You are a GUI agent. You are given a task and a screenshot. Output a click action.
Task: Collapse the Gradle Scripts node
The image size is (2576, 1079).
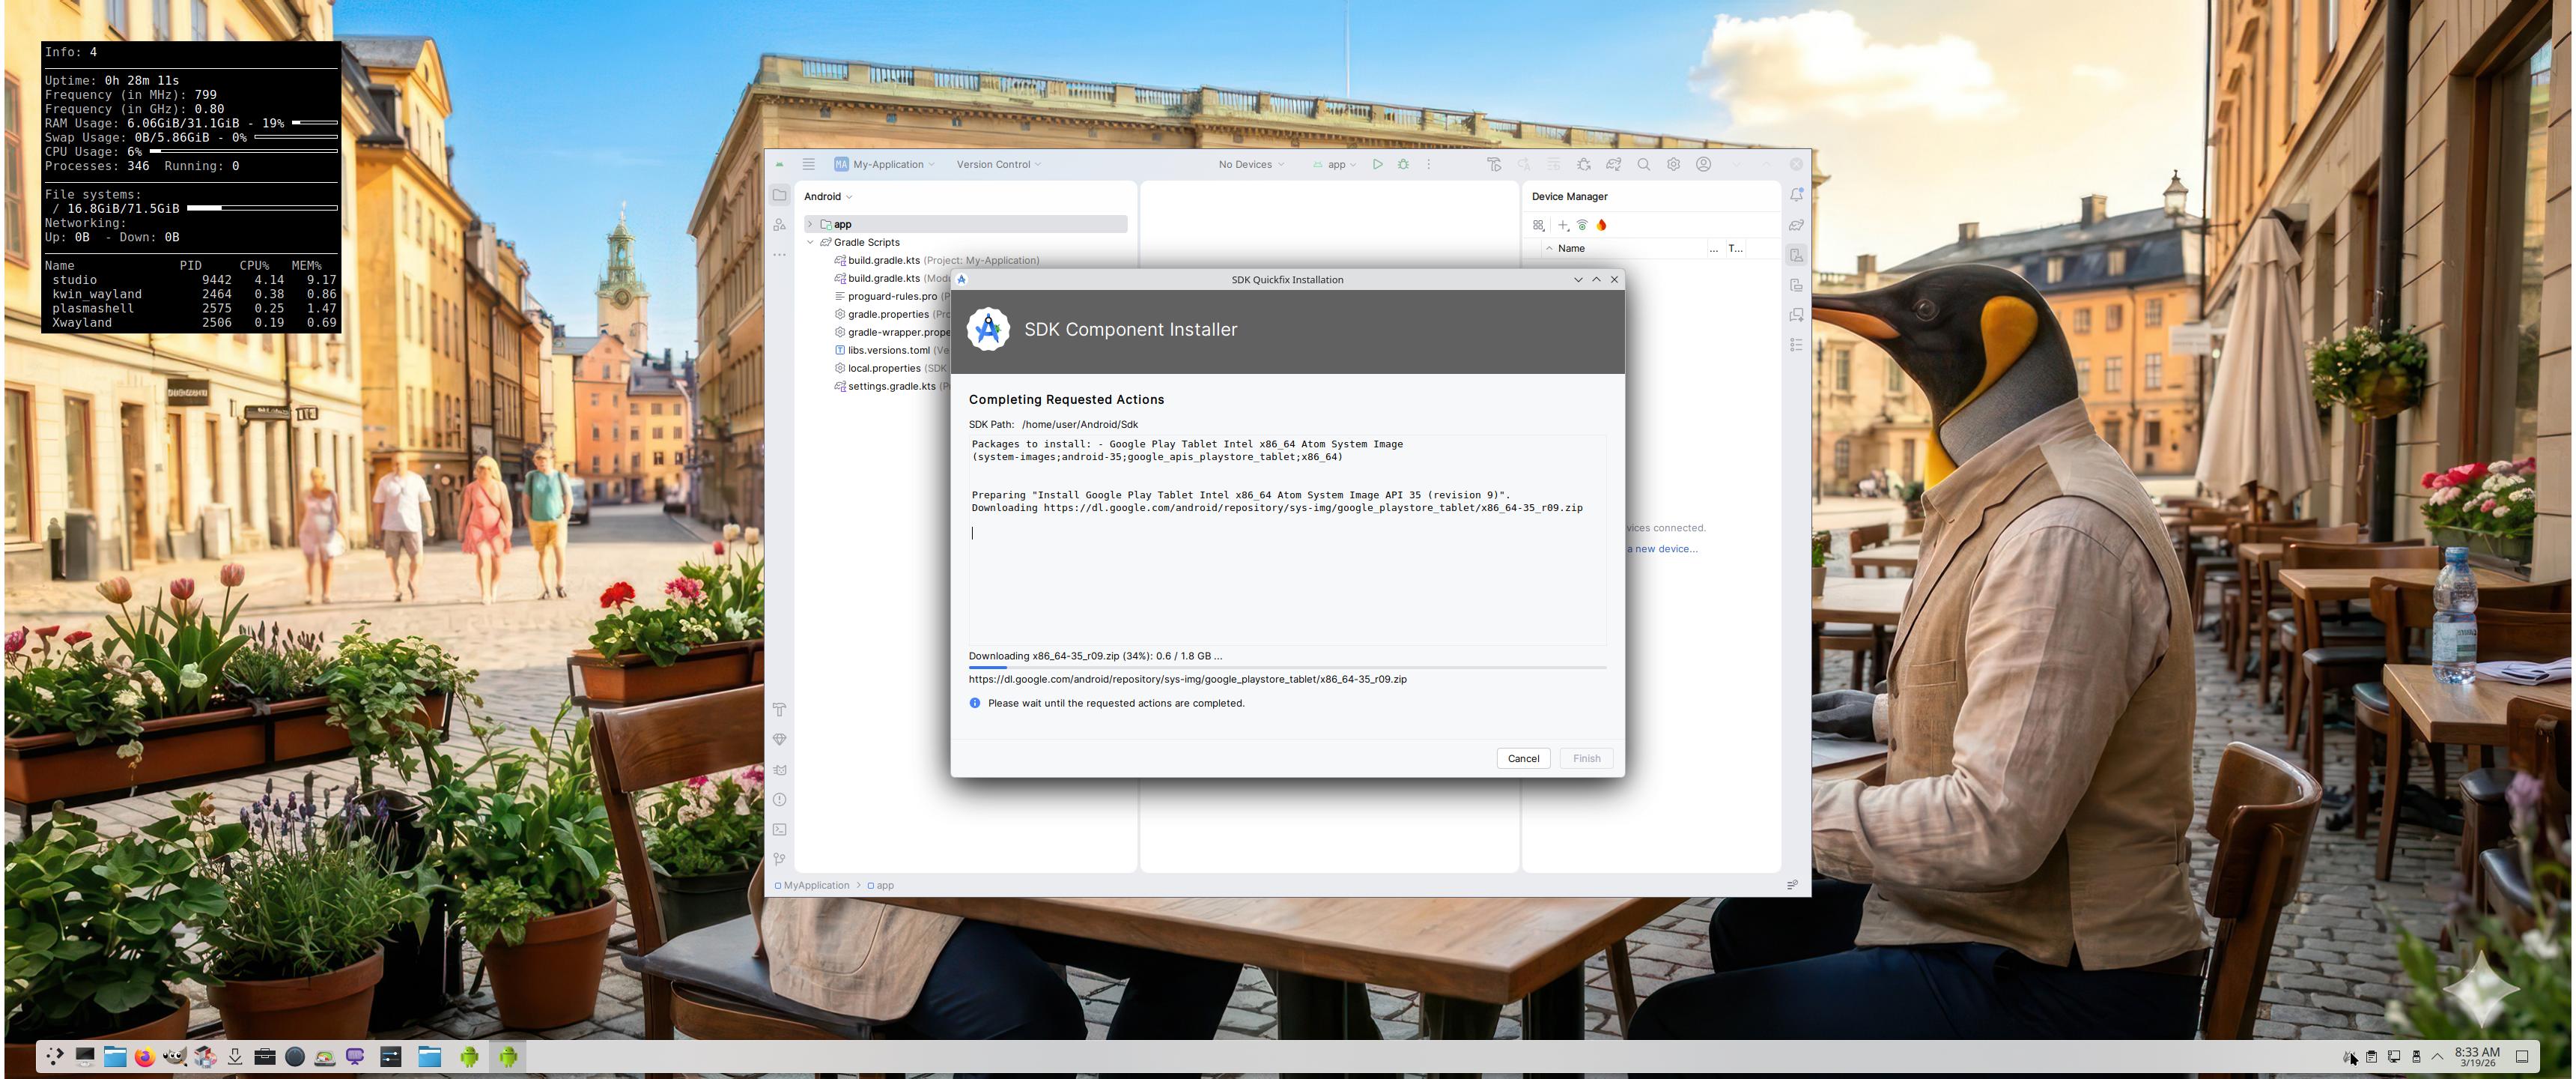[810, 242]
